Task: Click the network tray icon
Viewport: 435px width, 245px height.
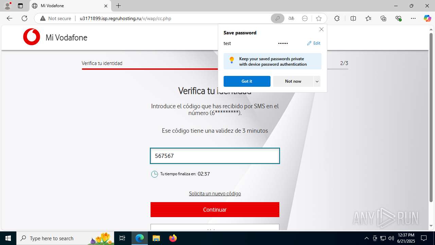Action: (383, 238)
